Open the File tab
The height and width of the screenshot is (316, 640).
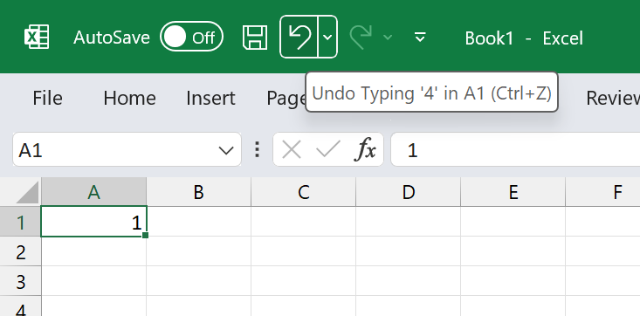point(47,98)
